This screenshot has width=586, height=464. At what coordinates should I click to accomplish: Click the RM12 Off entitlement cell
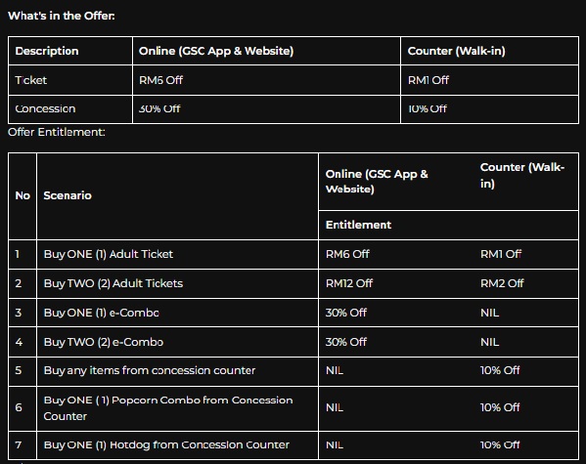pos(349,283)
